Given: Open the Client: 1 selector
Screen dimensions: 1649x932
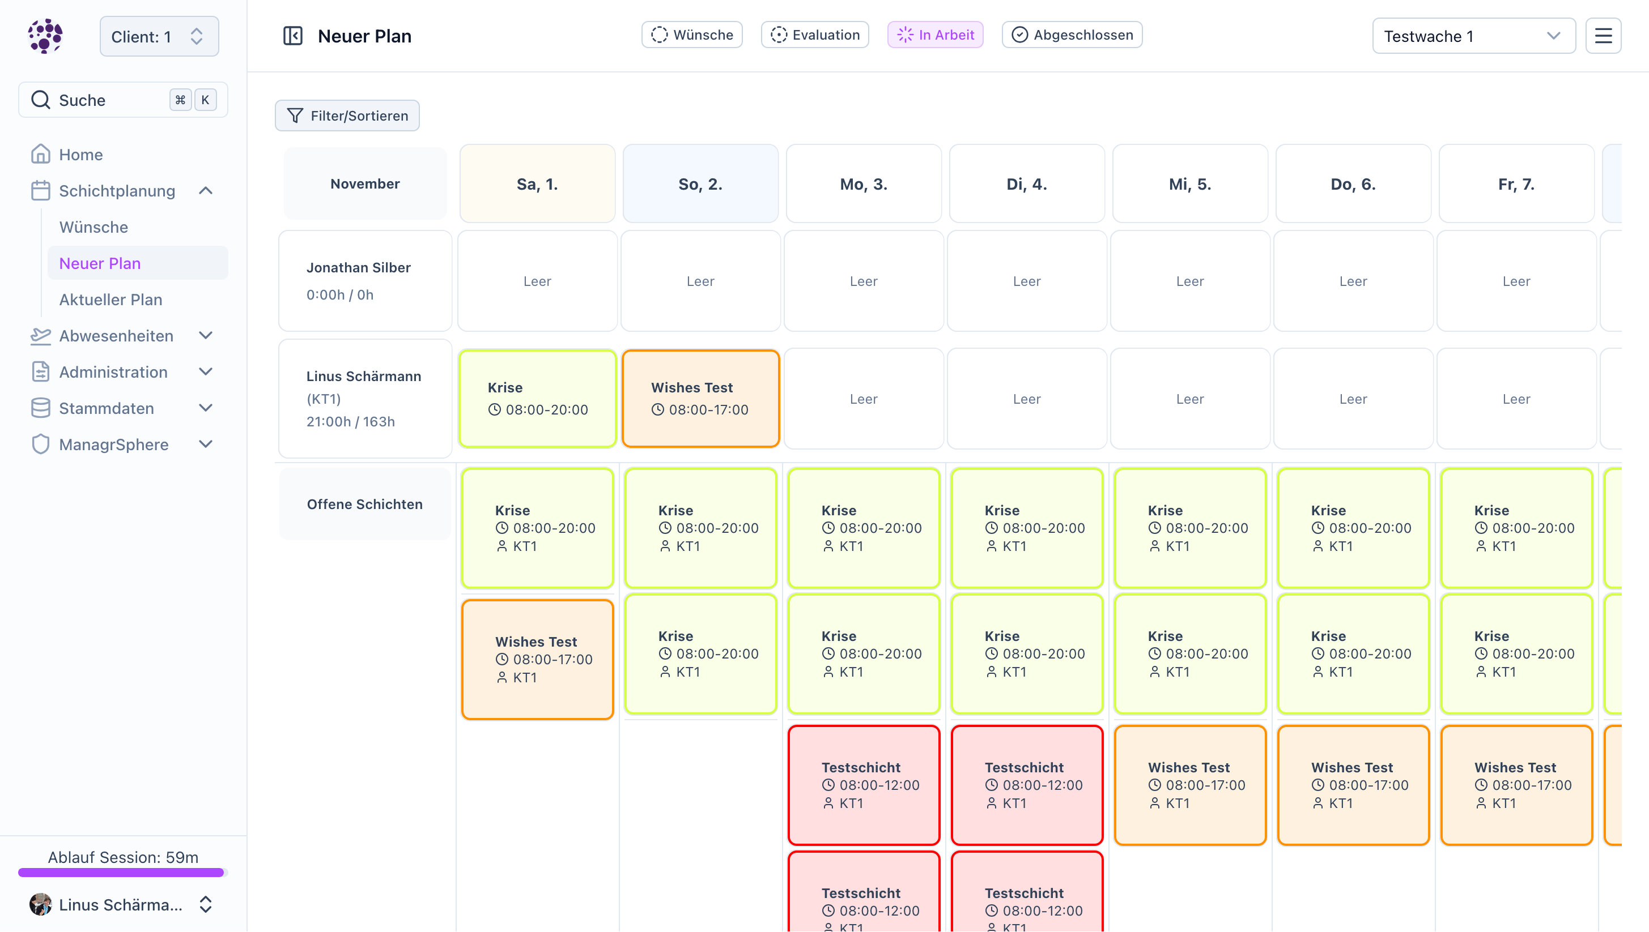Looking at the screenshot, I should point(159,36).
